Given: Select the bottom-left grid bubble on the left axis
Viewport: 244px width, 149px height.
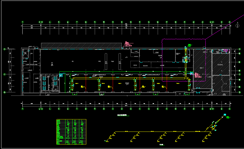Looking at the screenshot, I should (4, 92).
